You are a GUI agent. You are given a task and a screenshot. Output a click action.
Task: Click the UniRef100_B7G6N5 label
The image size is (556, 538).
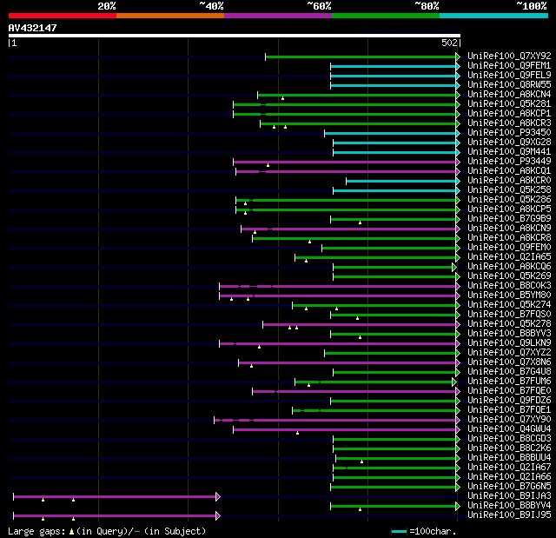point(509,487)
